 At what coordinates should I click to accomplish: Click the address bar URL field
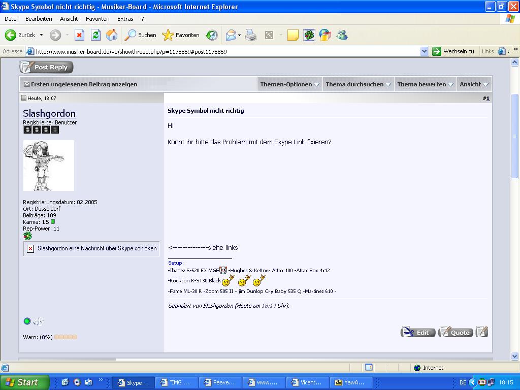coord(227,51)
